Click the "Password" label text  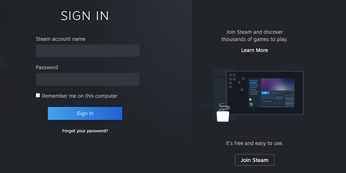click(47, 68)
